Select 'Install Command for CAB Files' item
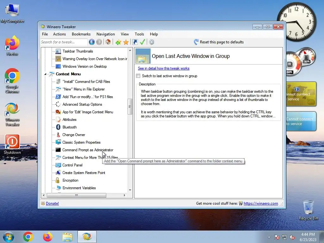This screenshot has height=243, width=324. pos(86,82)
